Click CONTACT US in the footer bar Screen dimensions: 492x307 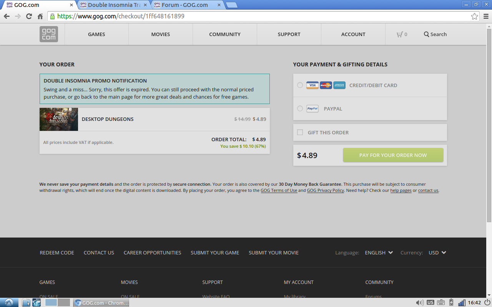pyautogui.click(x=99, y=253)
